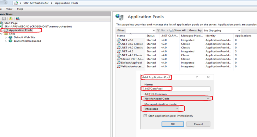Open the View menu
The image size is (257, 137).
[x=9, y=9]
